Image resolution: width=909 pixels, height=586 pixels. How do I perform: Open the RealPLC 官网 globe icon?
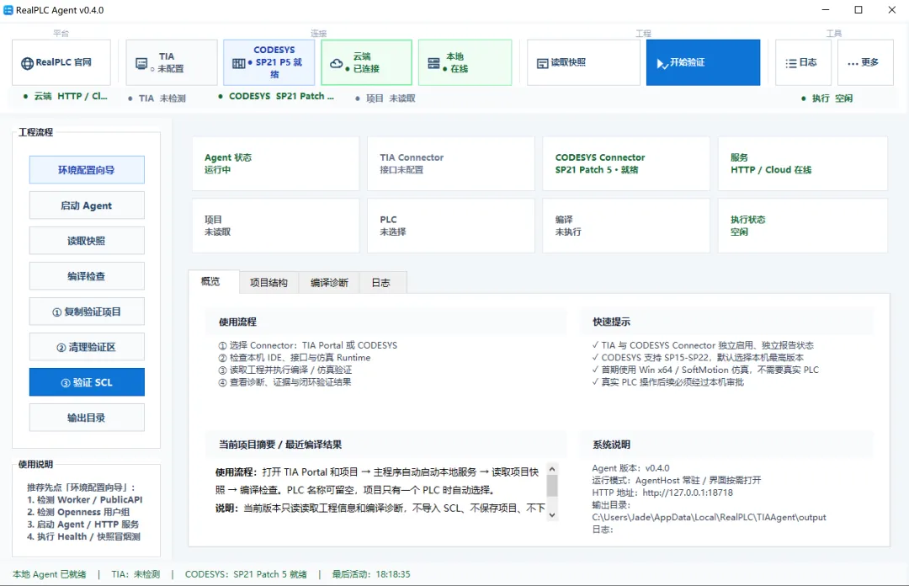point(27,62)
